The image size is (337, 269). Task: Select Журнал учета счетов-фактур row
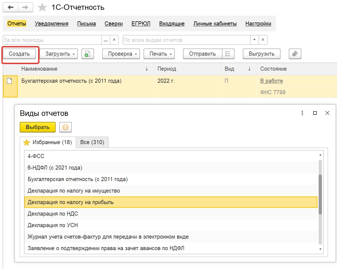point(171,237)
